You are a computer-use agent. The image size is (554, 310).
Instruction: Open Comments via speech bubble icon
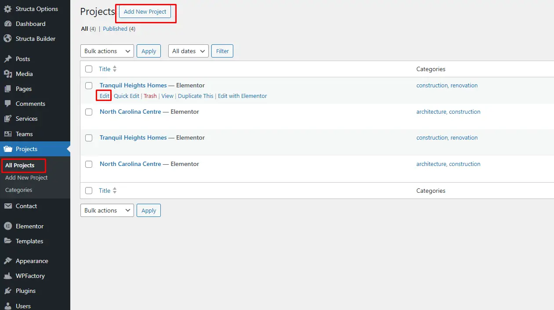(7, 104)
